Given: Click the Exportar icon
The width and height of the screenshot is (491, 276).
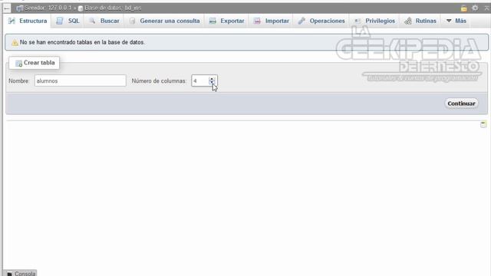Looking at the screenshot, I should coord(213,21).
